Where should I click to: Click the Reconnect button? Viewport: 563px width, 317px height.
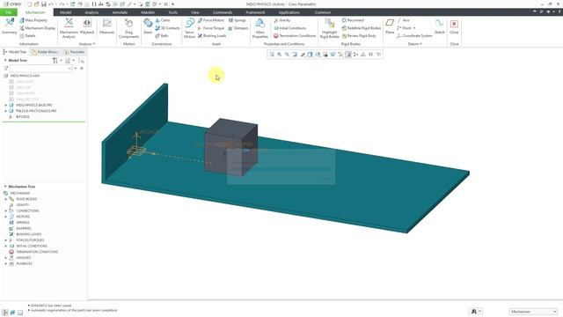pos(353,20)
